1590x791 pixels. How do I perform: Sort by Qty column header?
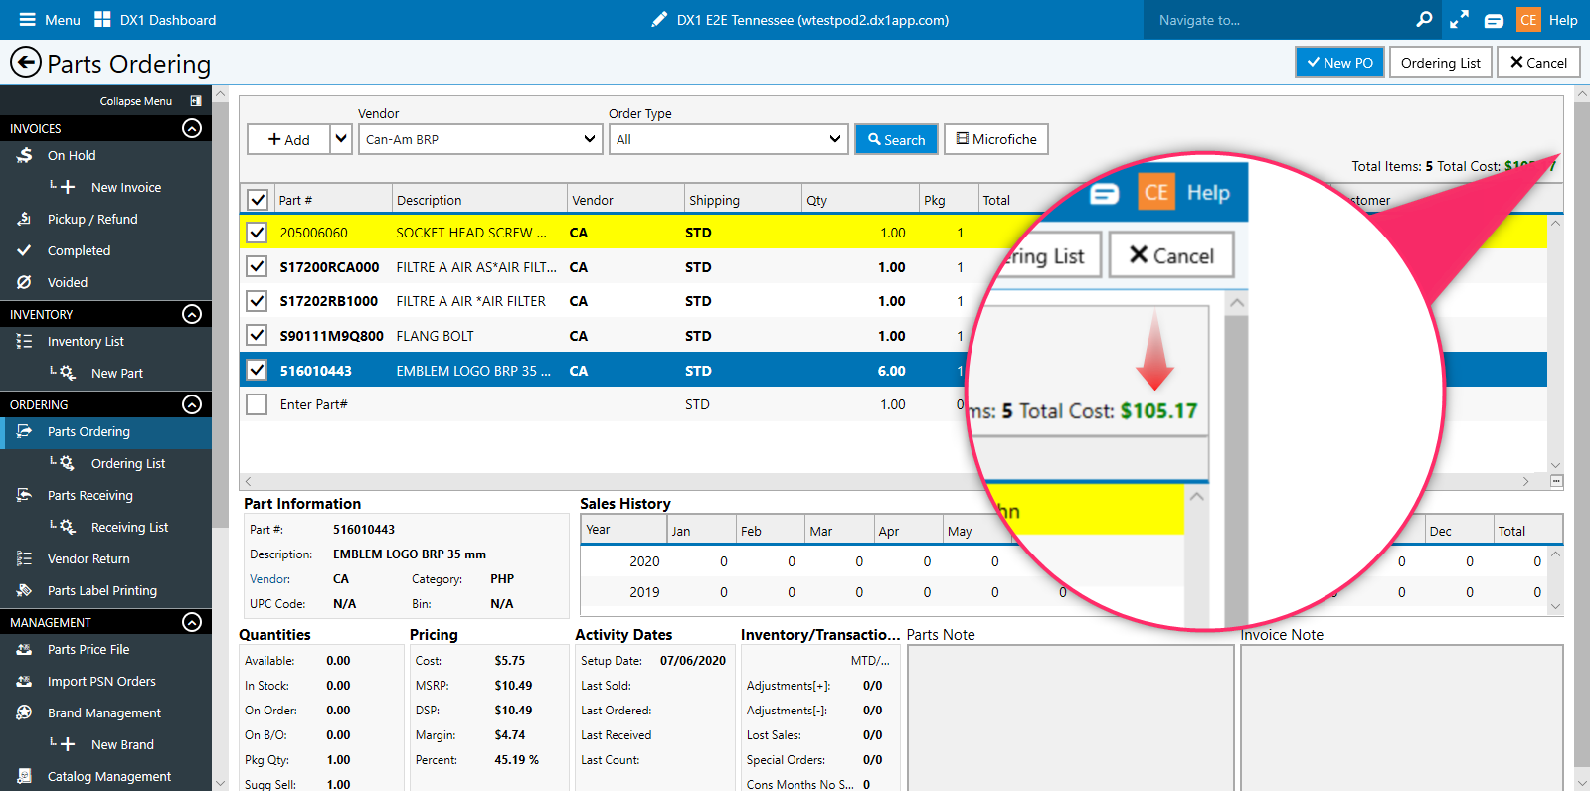pyautogui.click(x=861, y=200)
